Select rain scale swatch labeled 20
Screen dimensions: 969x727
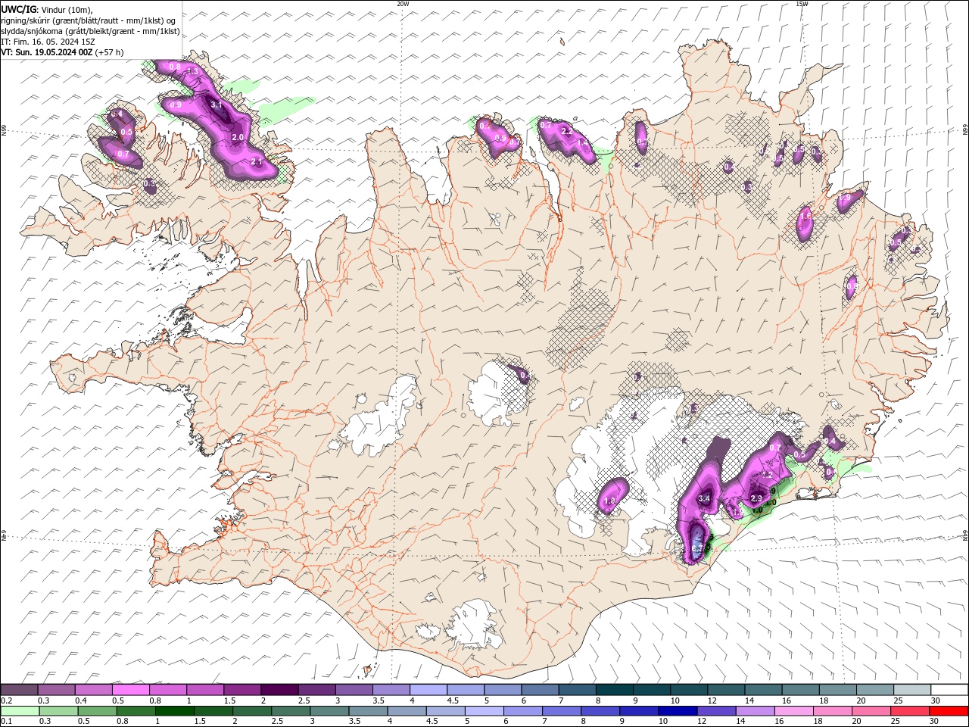click(871, 711)
